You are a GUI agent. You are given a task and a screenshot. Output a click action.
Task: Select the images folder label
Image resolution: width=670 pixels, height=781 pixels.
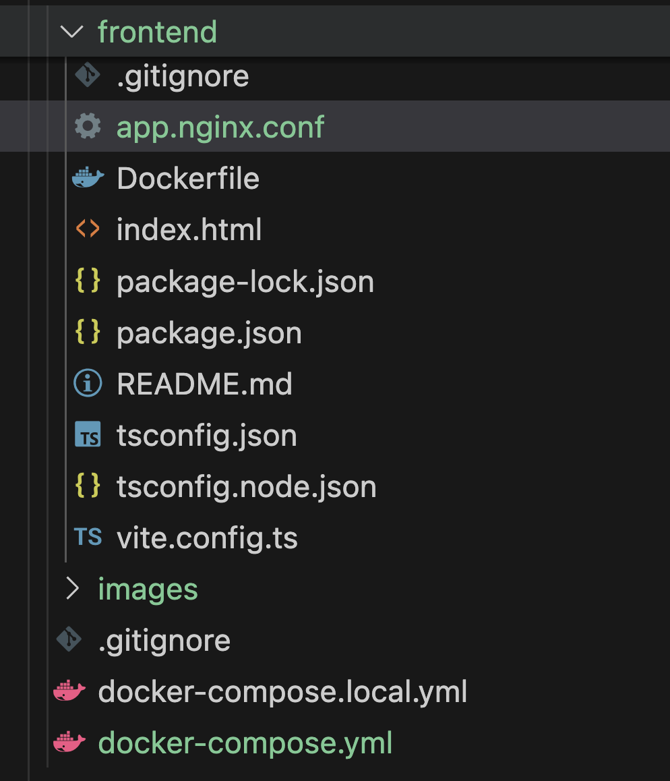(148, 589)
